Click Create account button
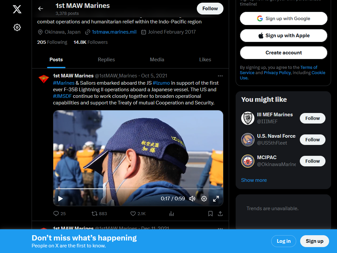337x253 pixels. (x=283, y=53)
